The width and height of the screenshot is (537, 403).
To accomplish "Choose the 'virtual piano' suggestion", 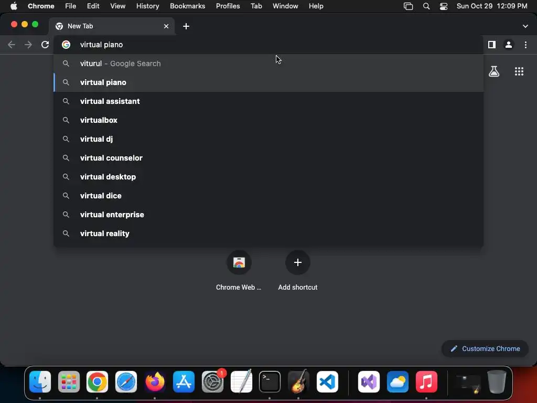I will point(268,82).
